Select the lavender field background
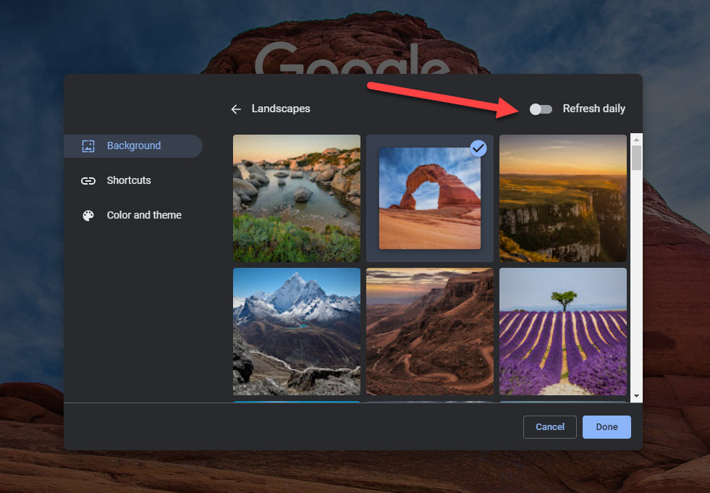 (x=562, y=332)
